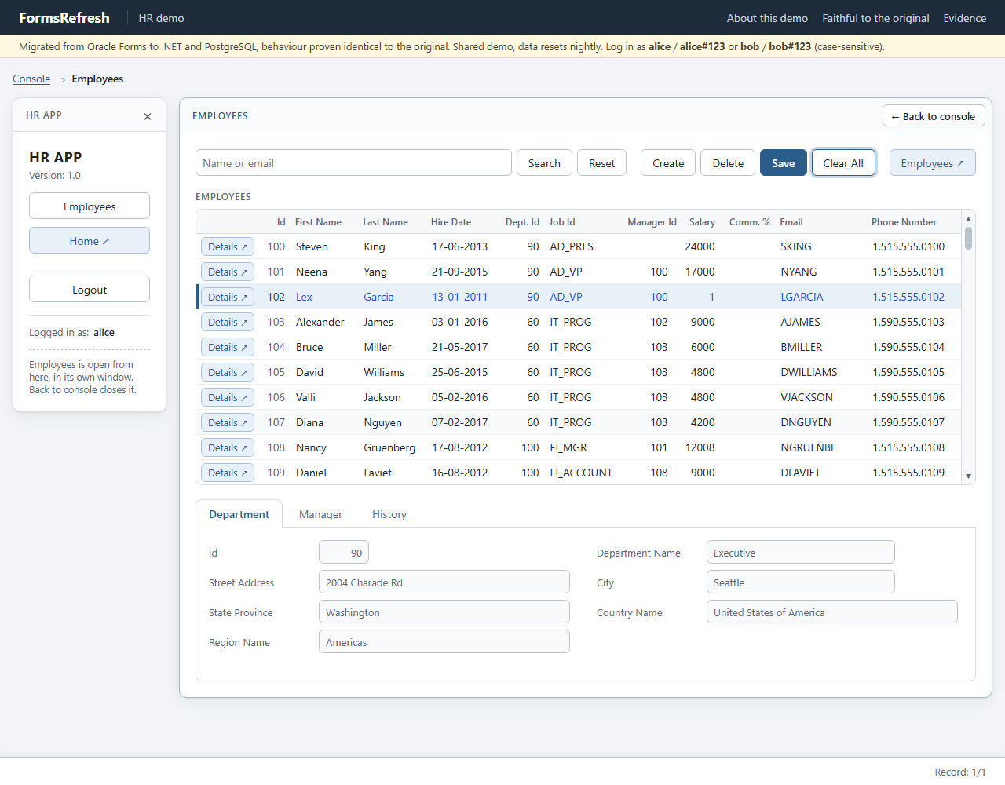Screen dimensions: 1005x785
Task: Open About this demo in top navigation
Action: (767, 18)
